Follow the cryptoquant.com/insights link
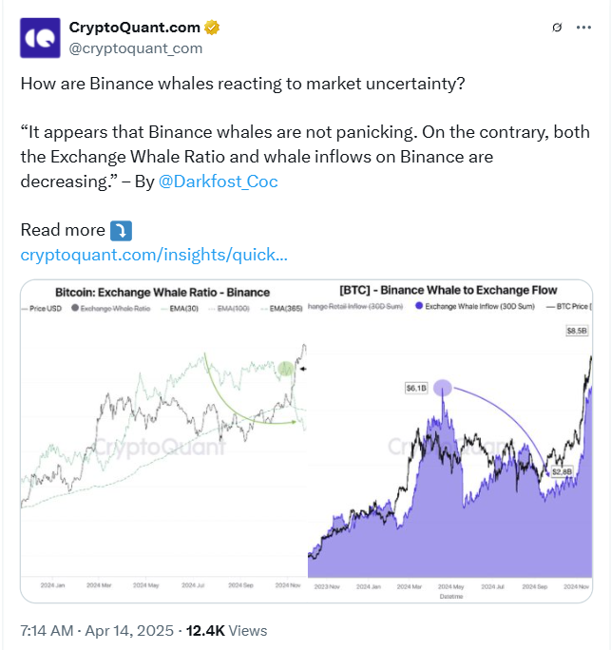The width and height of the screenshot is (611, 650). pos(154,255)
